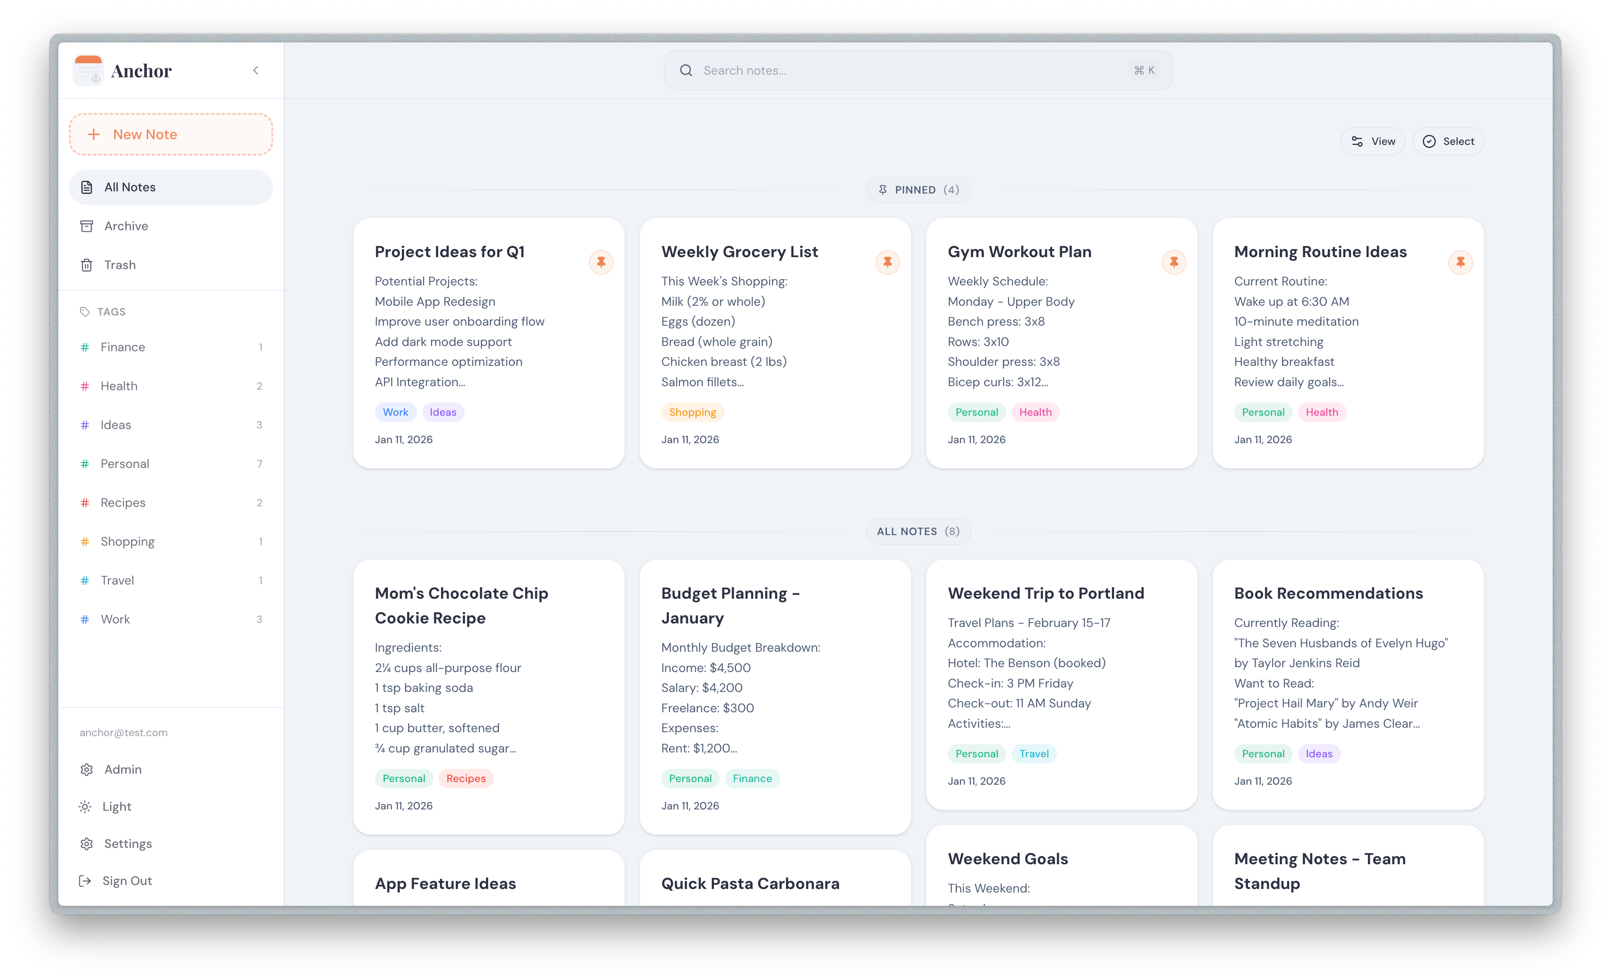This screenshot has height=980, width=1611.
Task: Unpin the Morning Routine Ideas note
Action: tap(1460, 262)
